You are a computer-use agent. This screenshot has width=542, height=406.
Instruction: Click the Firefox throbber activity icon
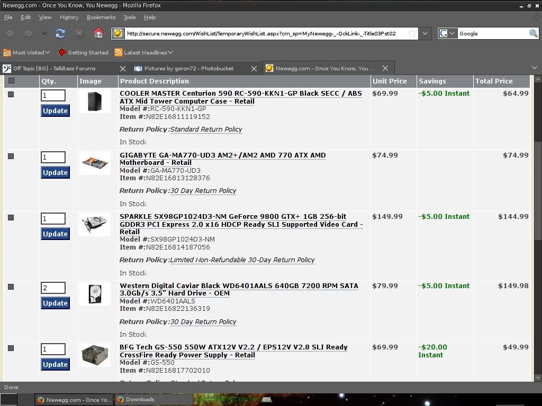click(537, 17)
